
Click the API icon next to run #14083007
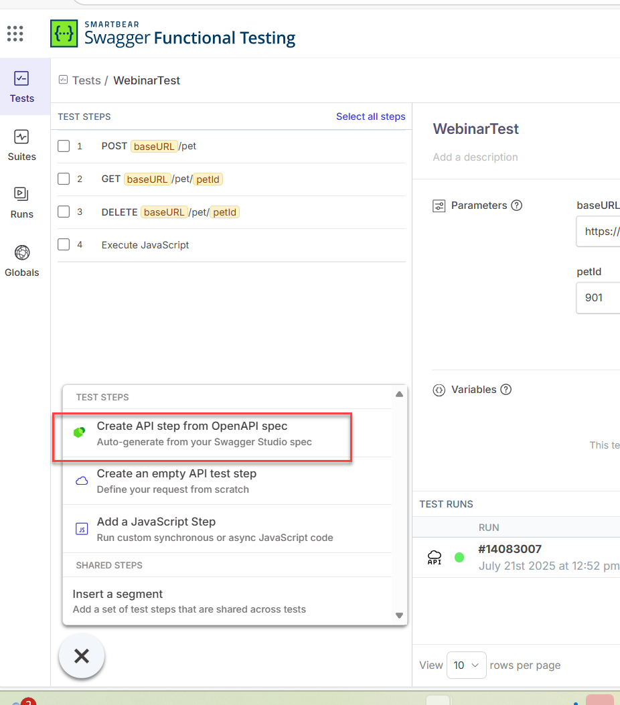pos(435,557)
